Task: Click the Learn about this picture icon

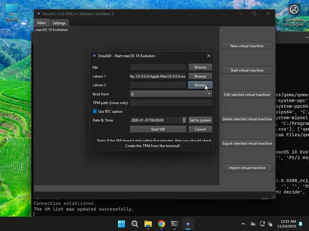Action: coord(294,16)
